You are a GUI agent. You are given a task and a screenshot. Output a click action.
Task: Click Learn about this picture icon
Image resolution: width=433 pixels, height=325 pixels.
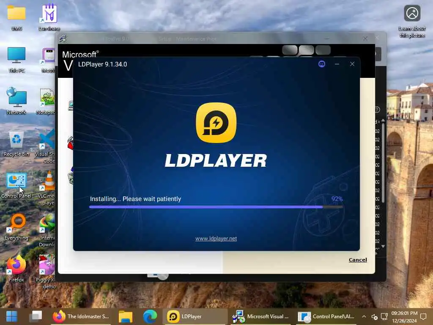412,21
